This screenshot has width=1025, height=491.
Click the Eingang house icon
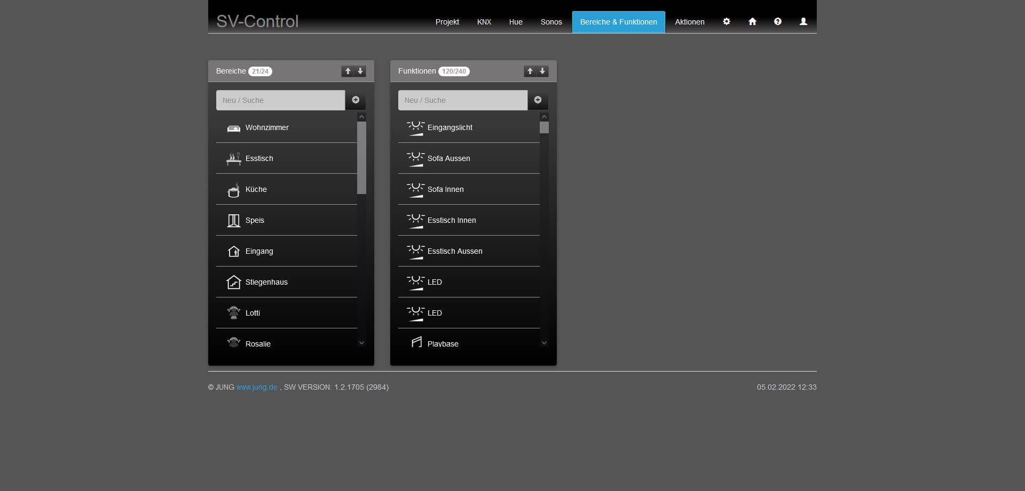click(x=233, y=251)
